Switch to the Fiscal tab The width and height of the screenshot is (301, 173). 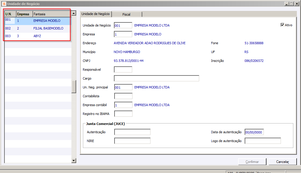pos(126,14)
